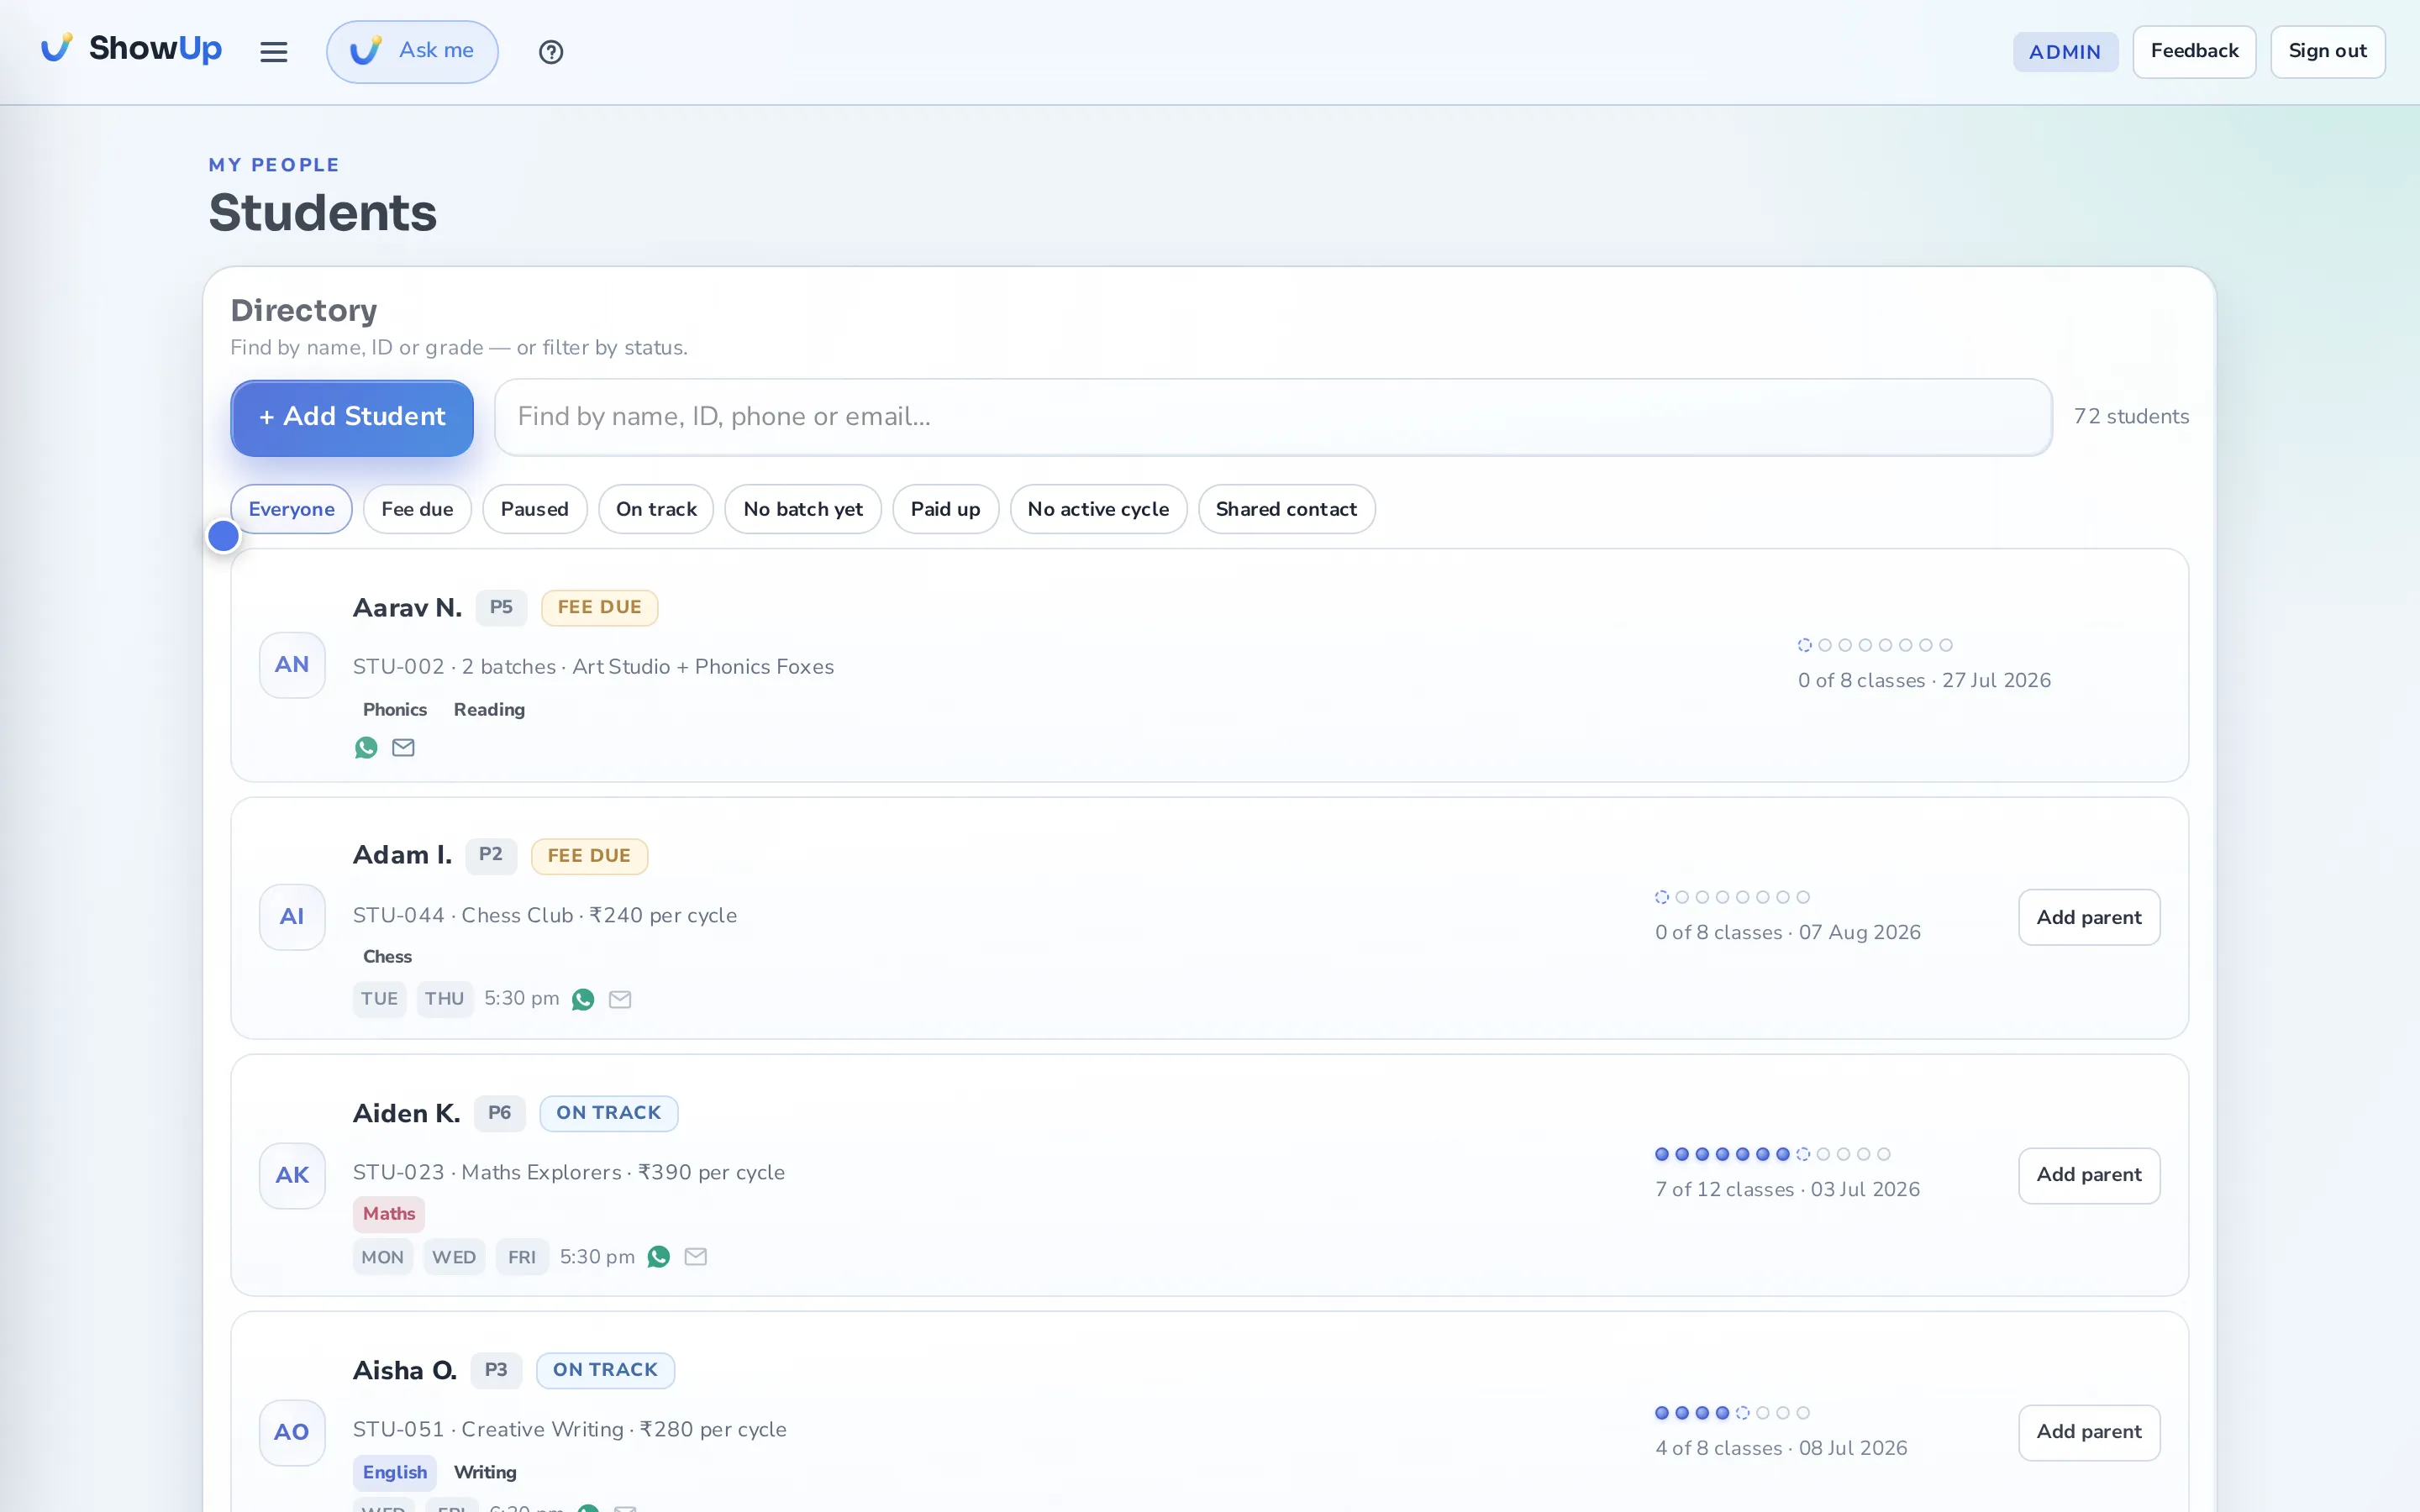Focus the student search field
This screenshot has height=1512, width=2420.
point(1273,417)
